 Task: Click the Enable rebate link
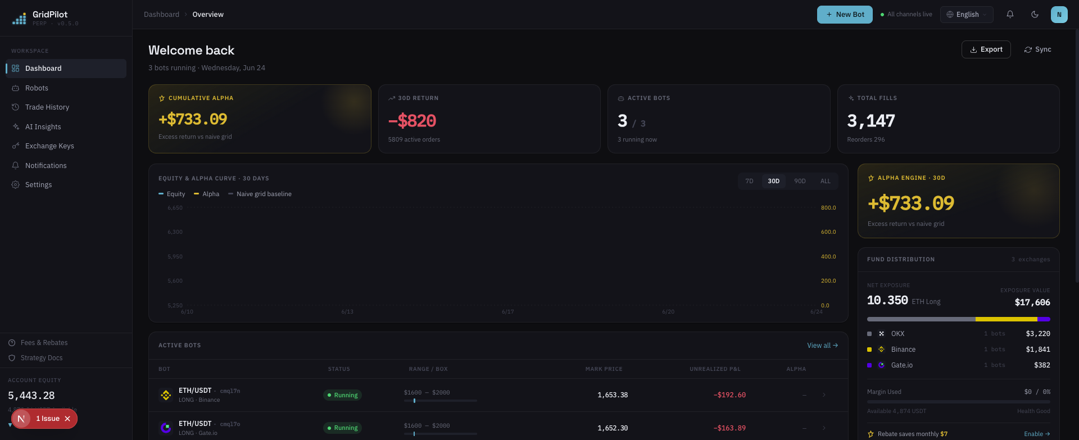pos(1037,434)
